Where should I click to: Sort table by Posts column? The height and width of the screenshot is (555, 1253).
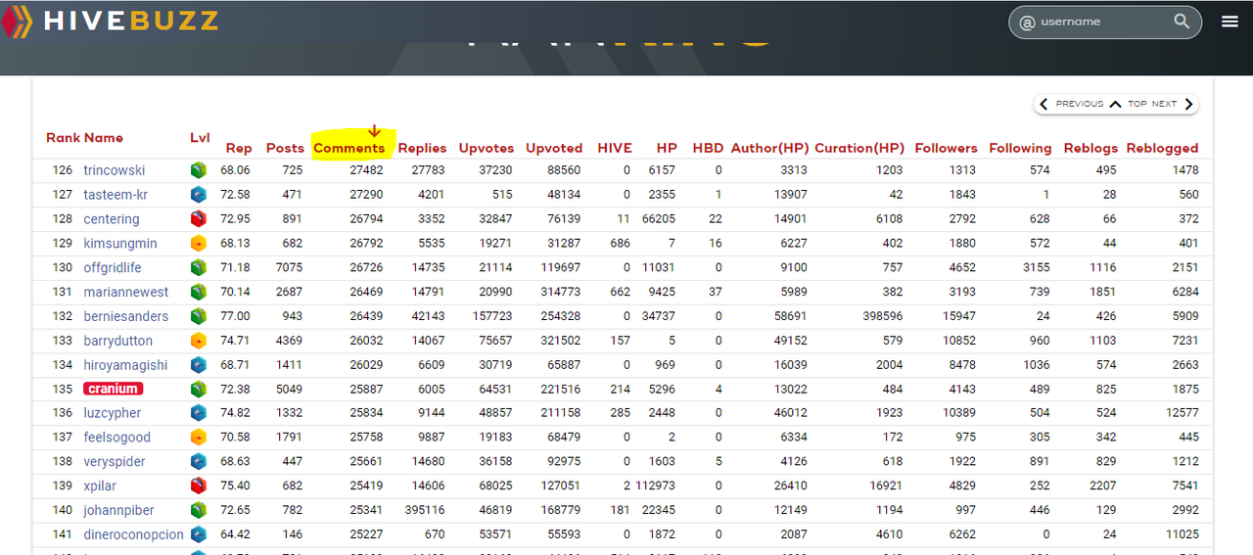click(x=285, y=148)
